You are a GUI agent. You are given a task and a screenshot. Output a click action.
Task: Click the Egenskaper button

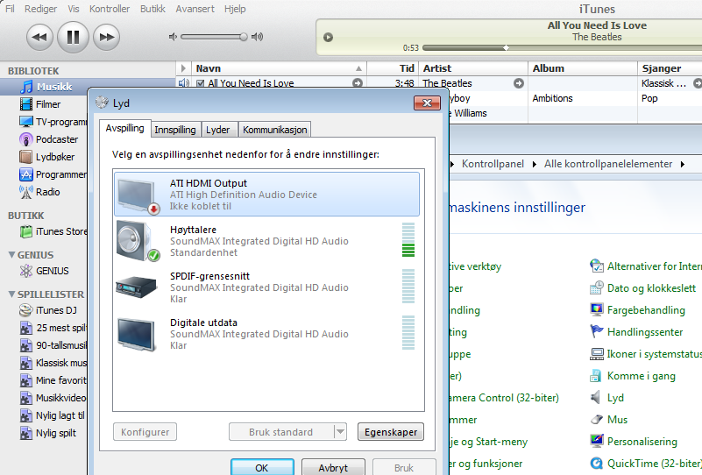(x=391, y=432)
